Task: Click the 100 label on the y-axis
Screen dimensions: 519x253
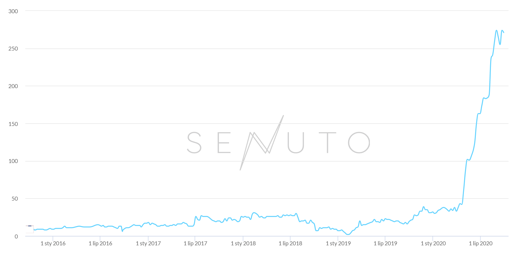Action: (13, 161)
